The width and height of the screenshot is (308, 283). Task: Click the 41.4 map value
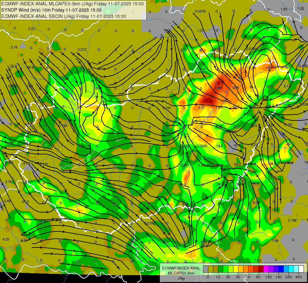(237, 145)
